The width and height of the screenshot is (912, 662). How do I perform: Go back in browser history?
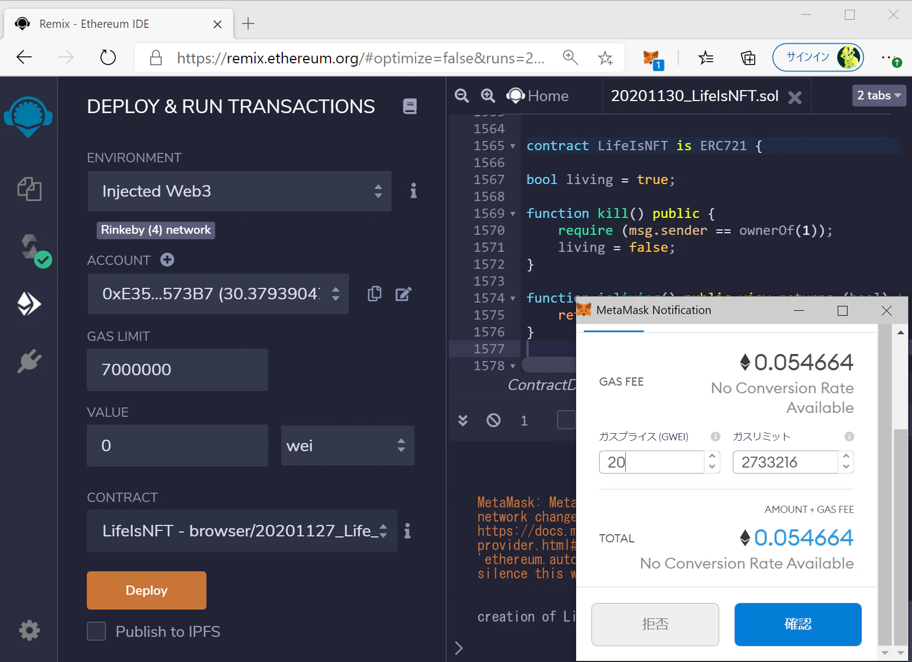pos(25,57)
